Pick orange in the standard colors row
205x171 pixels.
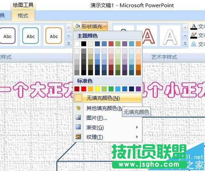click(91, 89)
